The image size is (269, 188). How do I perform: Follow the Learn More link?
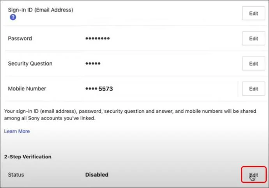(17, 131)
